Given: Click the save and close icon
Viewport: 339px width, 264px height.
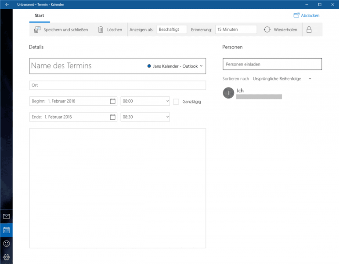Looking at the screenshot, I should (x=37, y=29).
